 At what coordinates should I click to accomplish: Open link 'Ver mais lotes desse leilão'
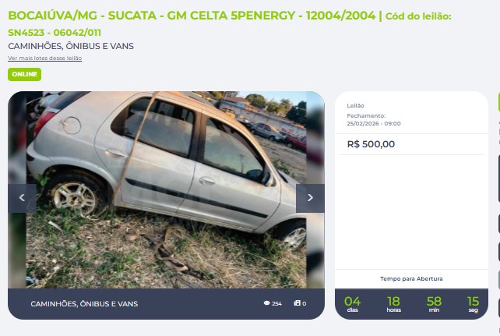click(45, 58)
